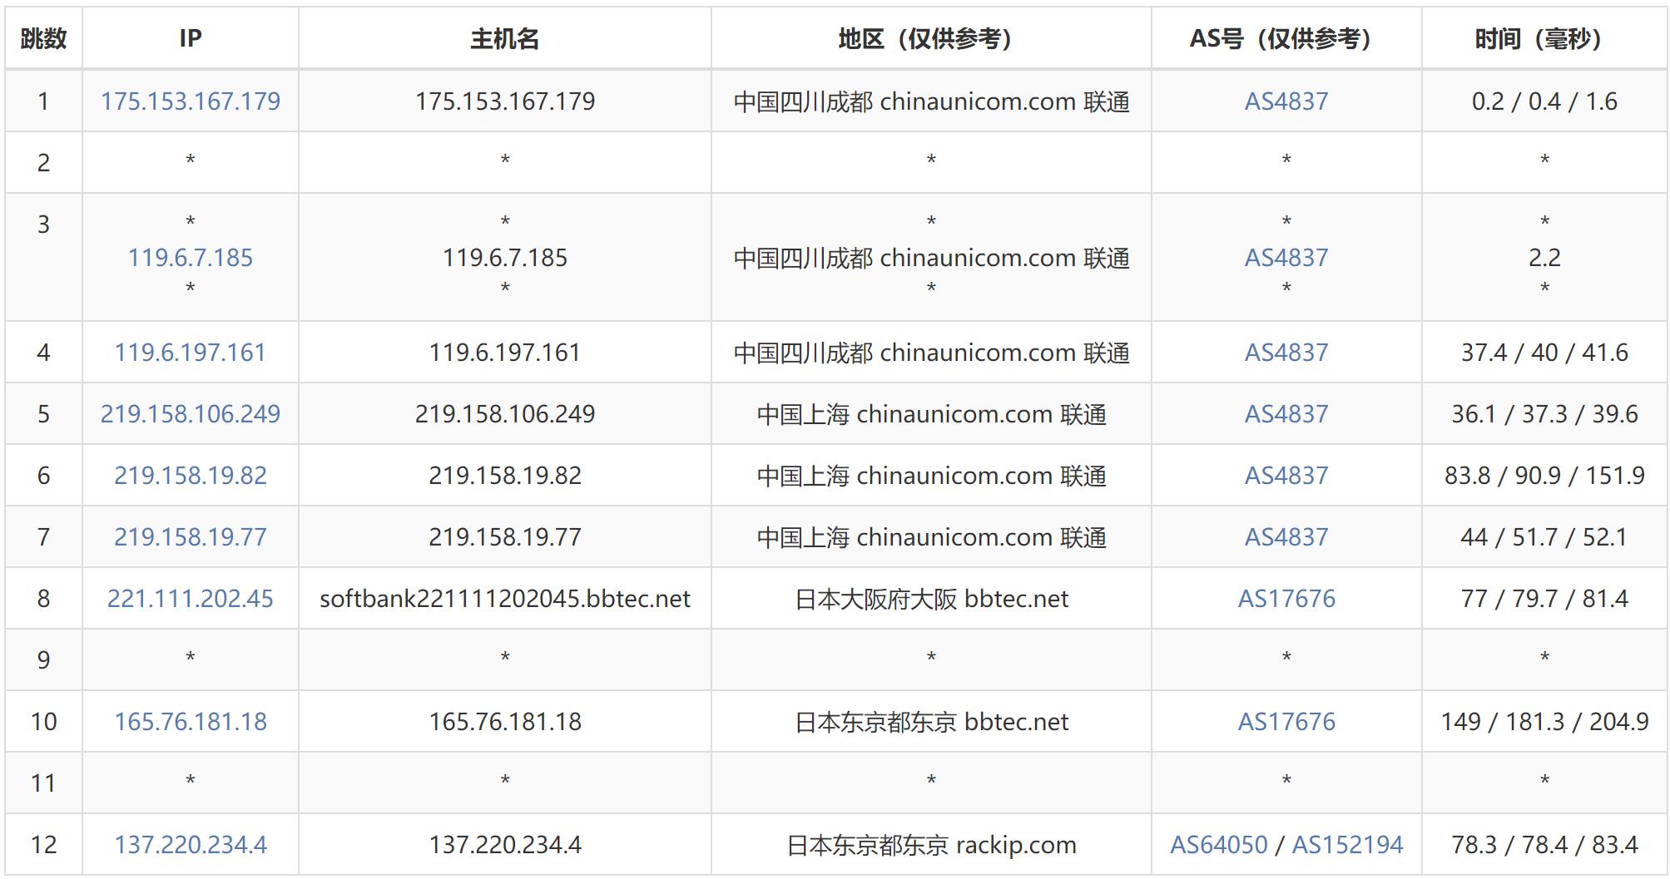1670x879 pixels.
Task: Click AS4837 link in hop 4 row
Action: (x=1286, y=353)
